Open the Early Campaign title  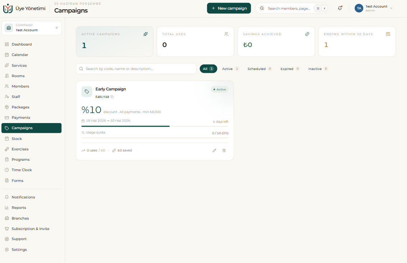[x=111, y=89]
